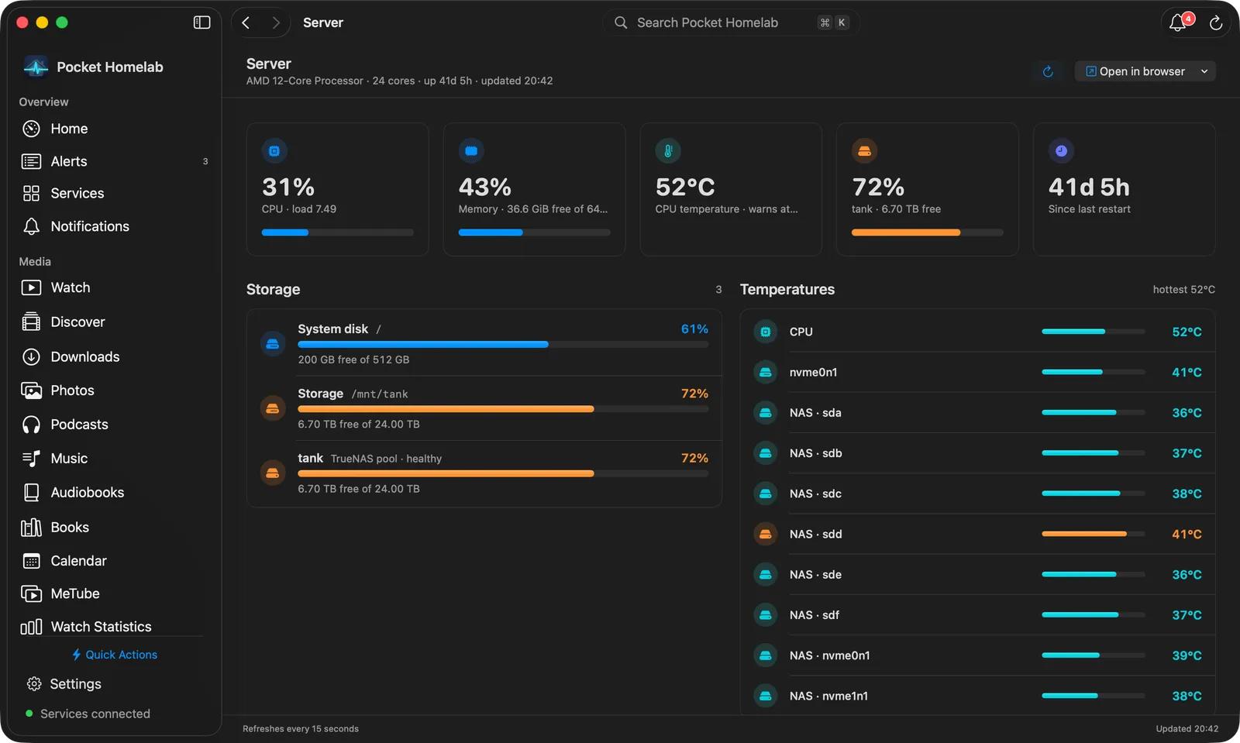Select Discover in the Media list
Screen dimensions: 1240x743
[x=114, y=322]
